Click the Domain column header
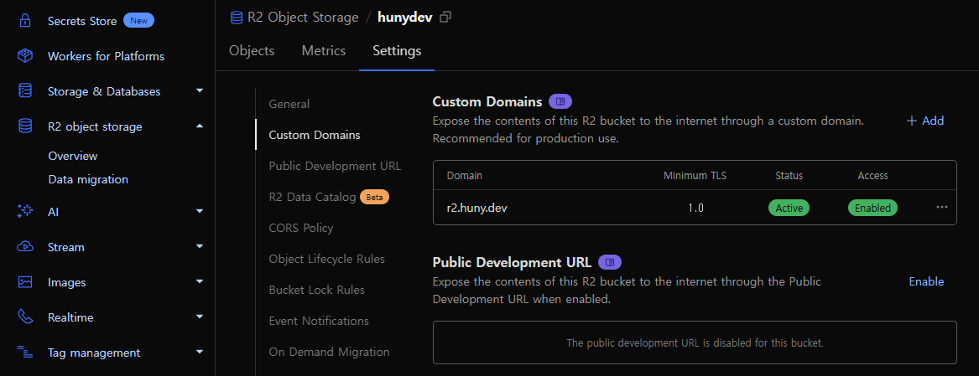The image size is (979, 376). (x=465, y=176)
